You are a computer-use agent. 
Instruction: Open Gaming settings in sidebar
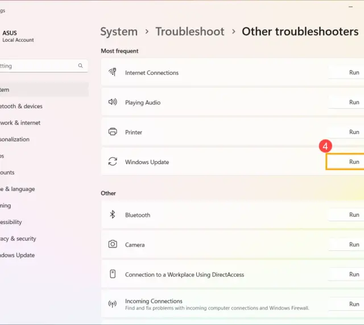coord(5,205)
